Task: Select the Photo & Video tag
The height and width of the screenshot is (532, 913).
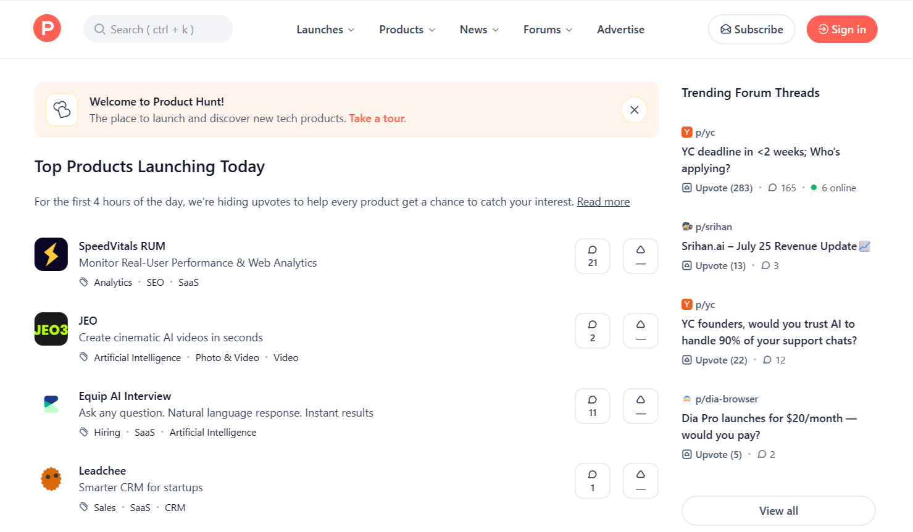Action: pyautogui.click(x=227, y=358)
